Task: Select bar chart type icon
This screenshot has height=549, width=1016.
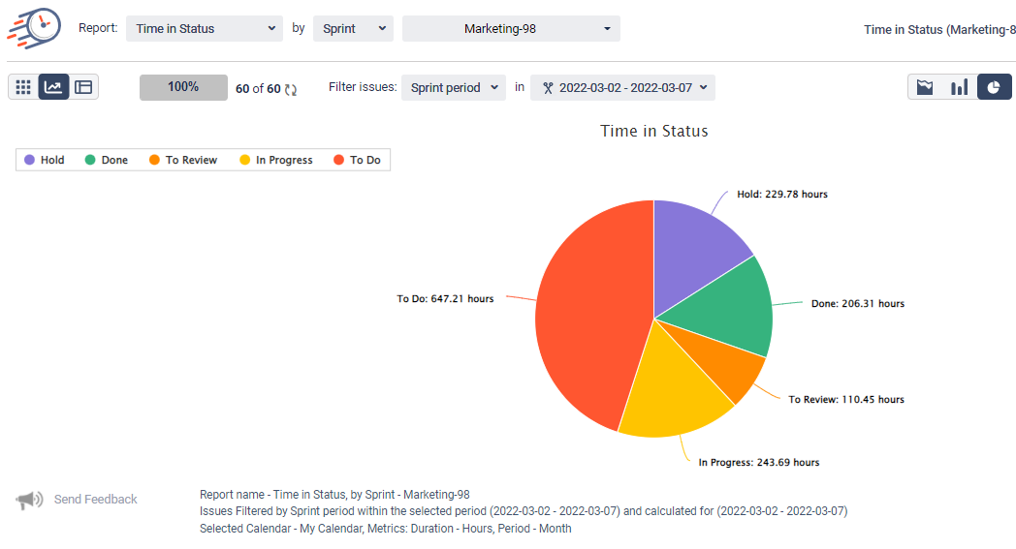Action: click(x=959, y=87)
